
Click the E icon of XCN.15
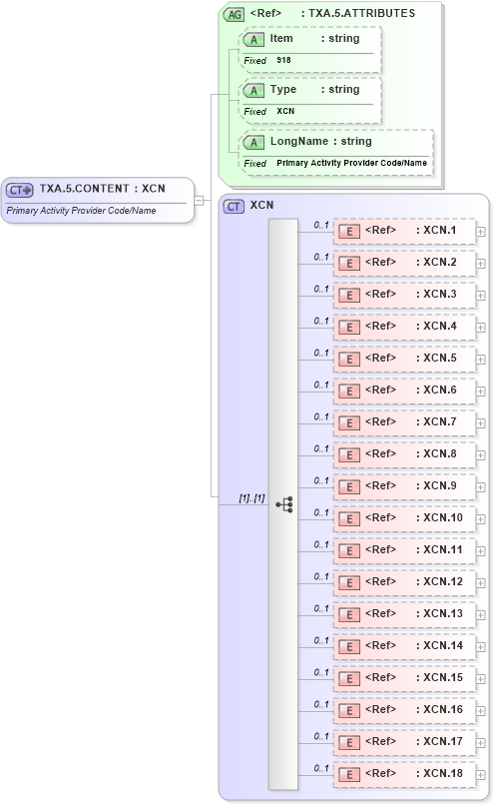click(x=349, y=679)
